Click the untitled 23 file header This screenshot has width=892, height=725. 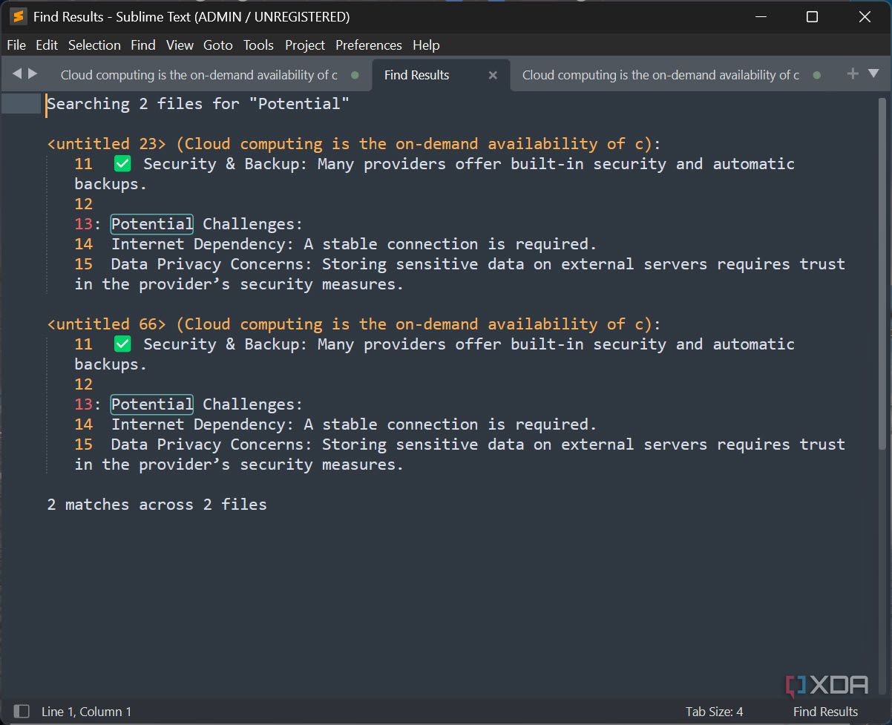click(x=354, y=143)
